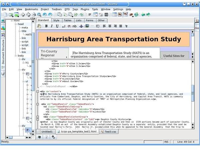The height and width of the screenshot is (150, 200).
Task: Collapse the html node in tree
Action: point(12,21)
